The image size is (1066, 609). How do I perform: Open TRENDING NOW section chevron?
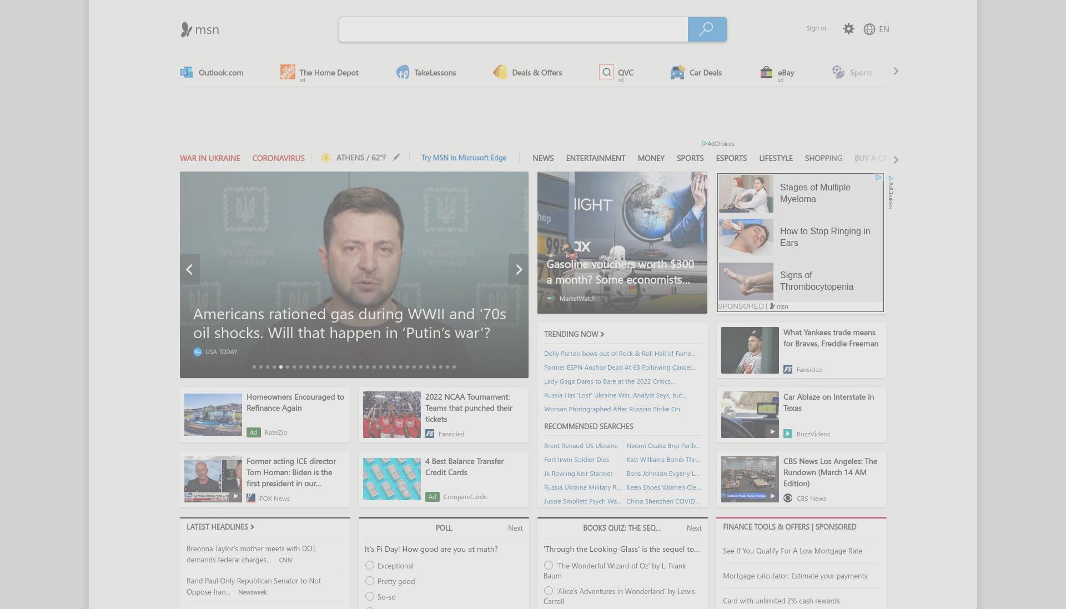[602, 334]
